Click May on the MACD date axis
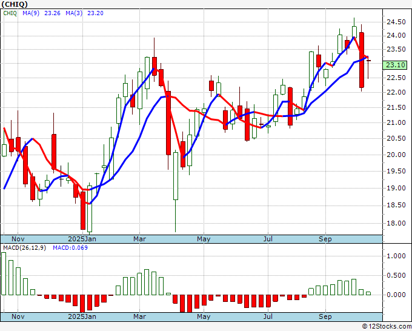Image resolution: width=412 pixels, height=331 pixels. point(204,316)
